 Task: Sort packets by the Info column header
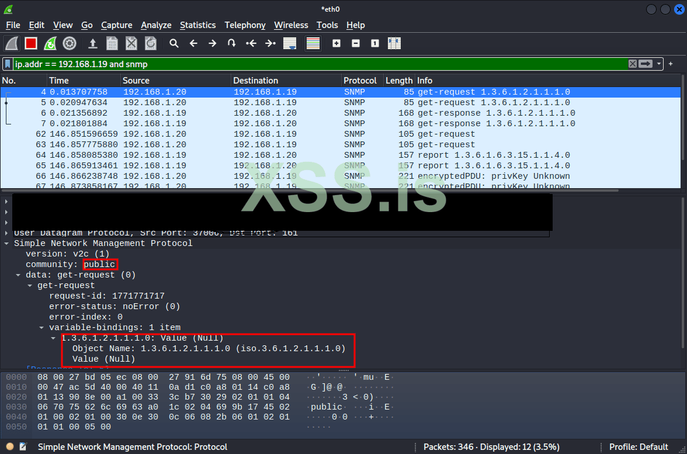click(x=548, y=81)
